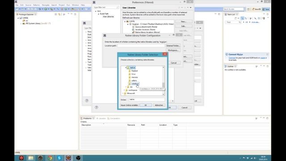Click the Location path field
Screen dimensions: 286x161
141,46
